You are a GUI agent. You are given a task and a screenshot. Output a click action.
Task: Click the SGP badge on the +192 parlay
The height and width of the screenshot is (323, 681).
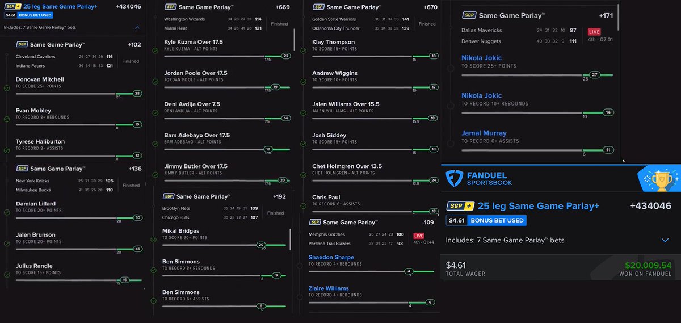[169, 196]
